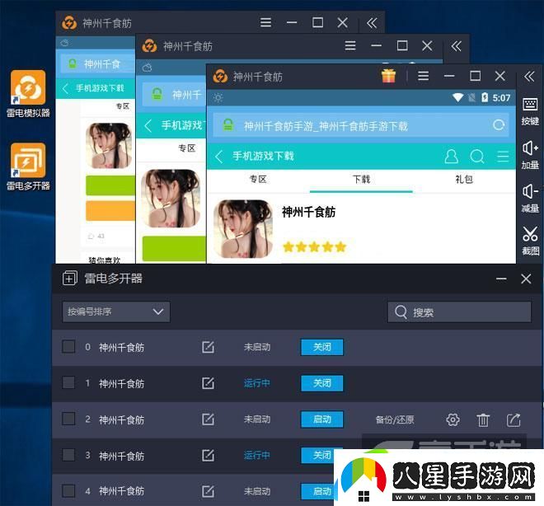
Task: Tick the checkbox for instance 3
Action: point(68,455)
